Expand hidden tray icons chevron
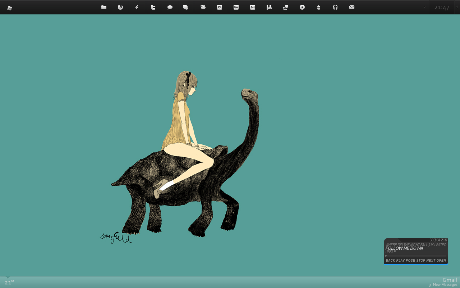Screen dimensions: 460x288 (x=425, y=7)
